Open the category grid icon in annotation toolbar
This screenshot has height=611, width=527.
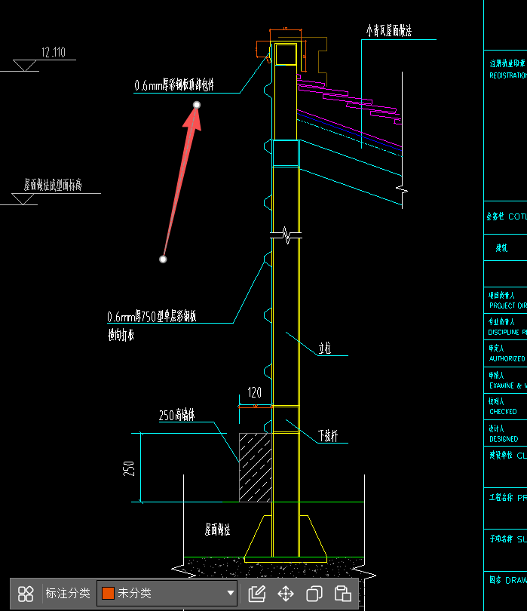coord(26,594)
